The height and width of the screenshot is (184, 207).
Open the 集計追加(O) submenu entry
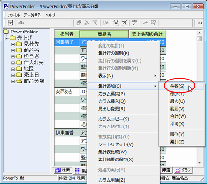(123, 86)
